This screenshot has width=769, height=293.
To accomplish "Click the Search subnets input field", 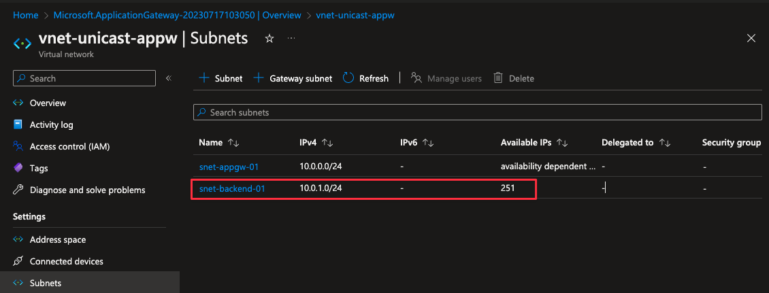I will (x=476, y=112).
